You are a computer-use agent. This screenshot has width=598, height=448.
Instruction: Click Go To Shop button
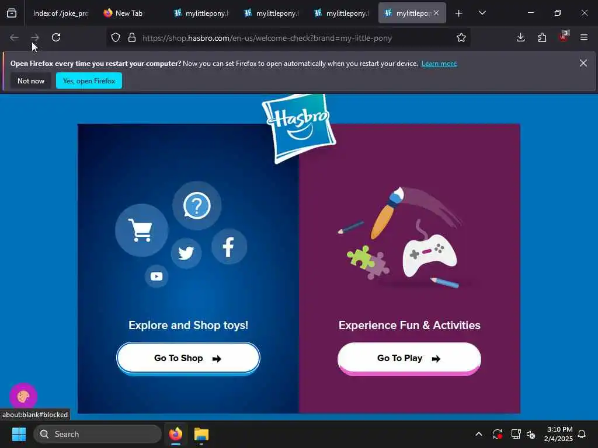click(188, 358)
